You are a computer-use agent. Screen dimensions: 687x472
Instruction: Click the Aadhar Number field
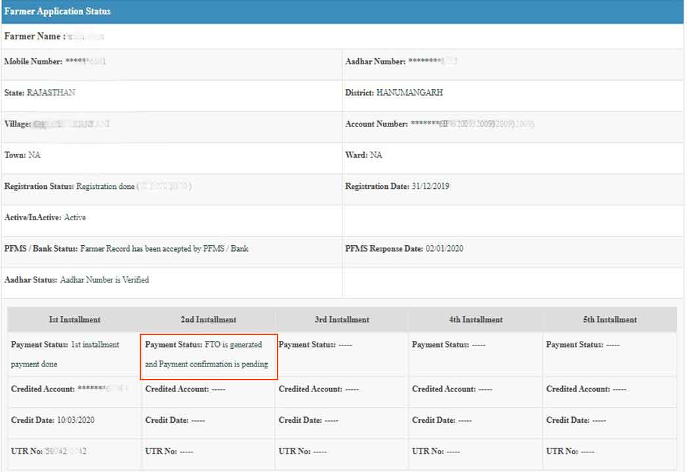pos(401,62)
